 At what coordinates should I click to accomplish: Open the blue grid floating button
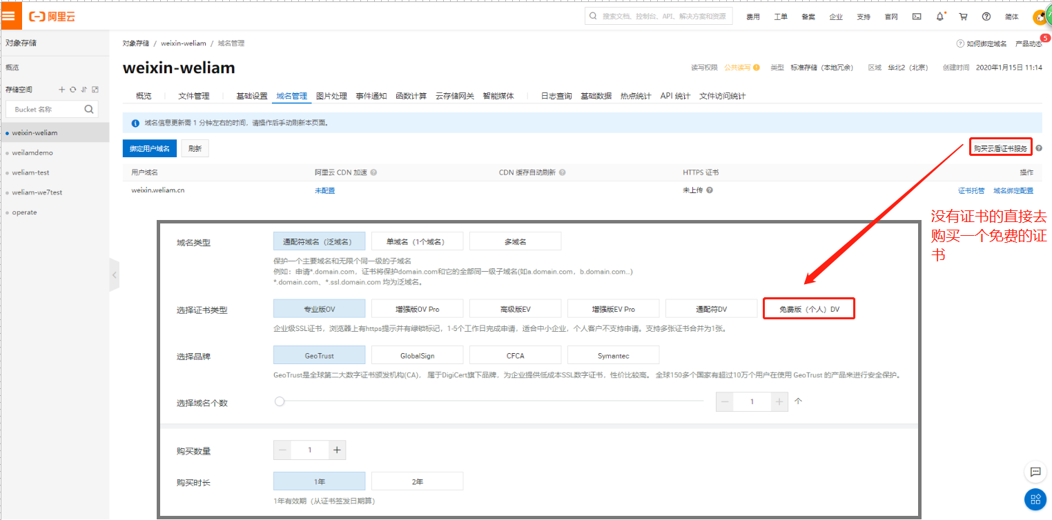[x=1035, y=499]
